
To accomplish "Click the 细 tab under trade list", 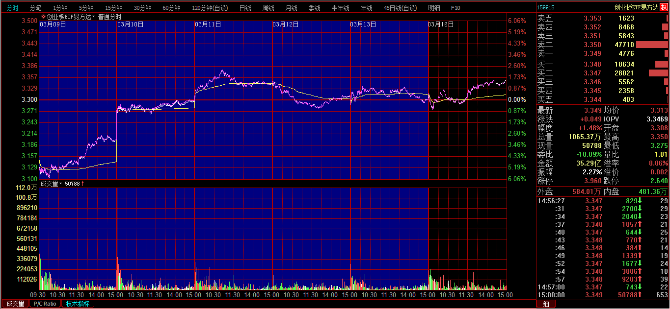I will (546, 304).
